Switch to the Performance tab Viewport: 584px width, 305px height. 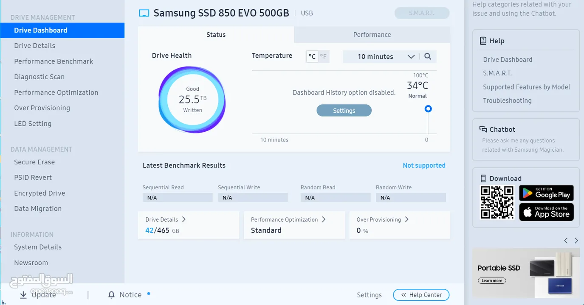tap(372, 35)
